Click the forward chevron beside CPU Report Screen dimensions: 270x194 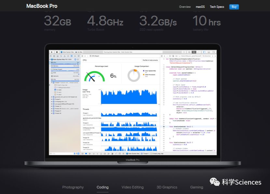88,56
